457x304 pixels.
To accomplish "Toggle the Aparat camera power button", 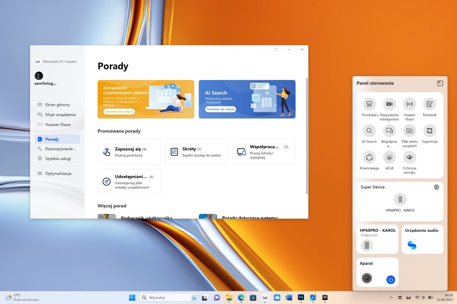I will [x=391, y=280].
